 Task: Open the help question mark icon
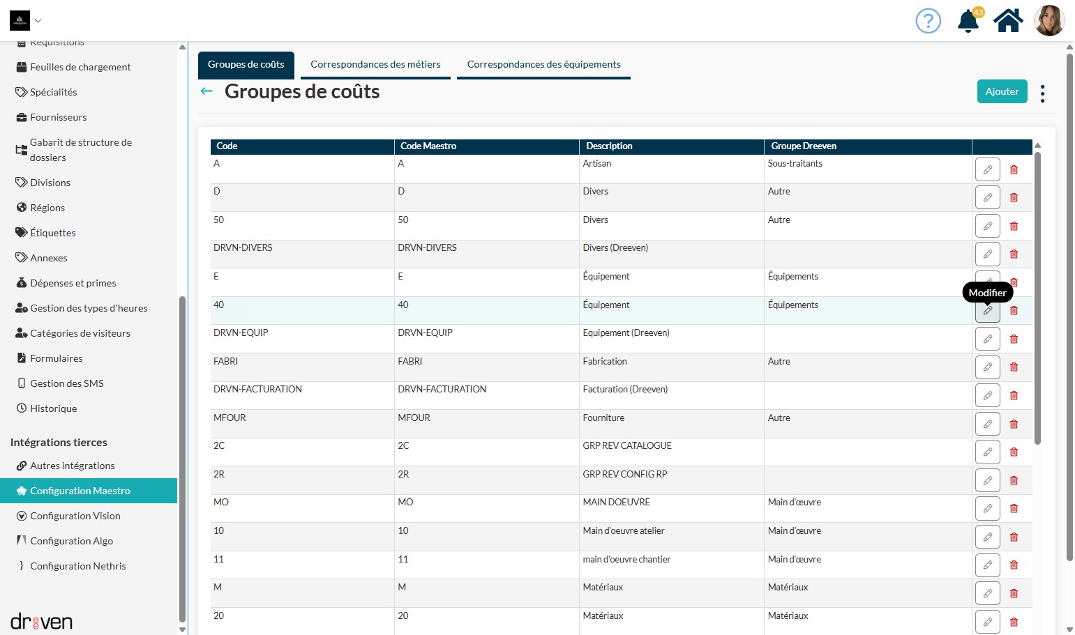[928, 21]
